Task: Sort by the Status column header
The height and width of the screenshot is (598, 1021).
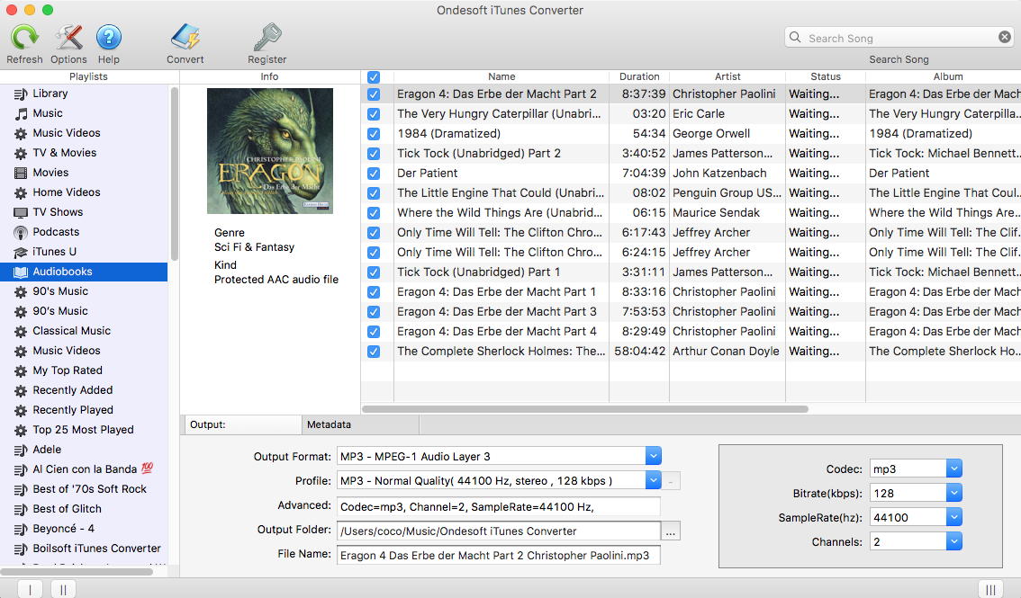Action: [x=826, y=76]
